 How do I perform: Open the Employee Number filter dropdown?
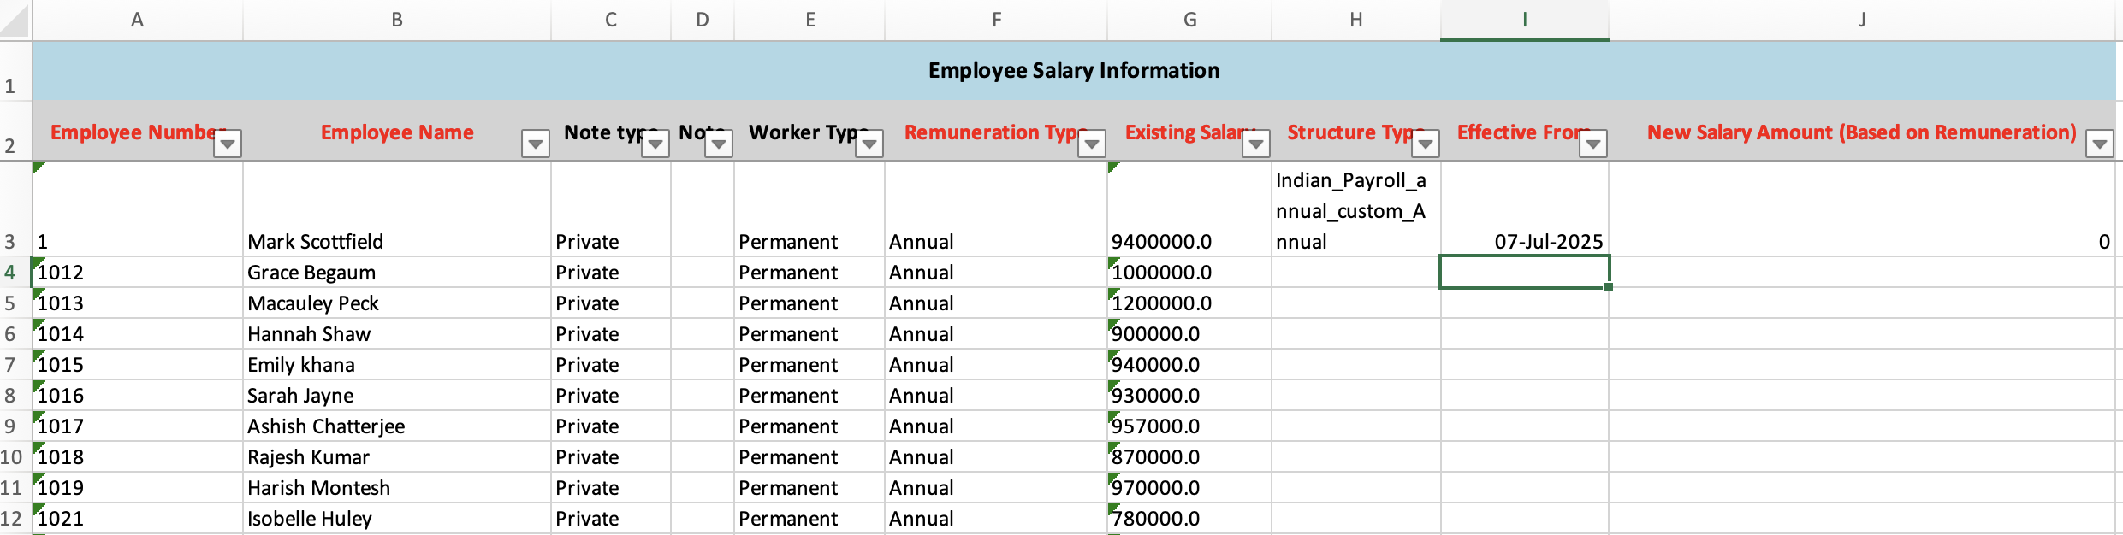point(228,144)
